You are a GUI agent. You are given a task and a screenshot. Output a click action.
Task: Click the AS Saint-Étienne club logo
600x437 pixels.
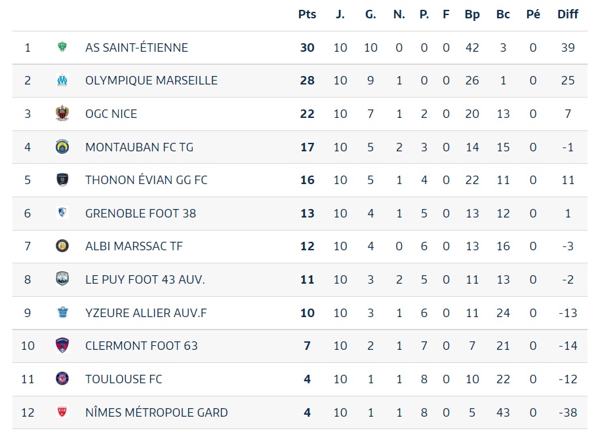point(62,47)
